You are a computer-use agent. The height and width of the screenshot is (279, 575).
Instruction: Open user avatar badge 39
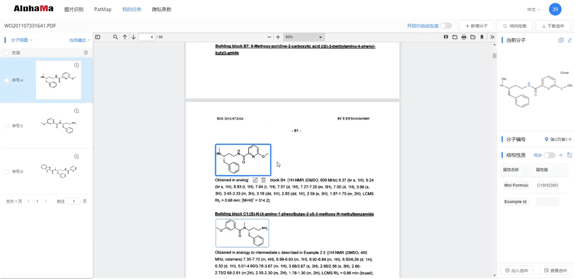(x=555, y=9)
